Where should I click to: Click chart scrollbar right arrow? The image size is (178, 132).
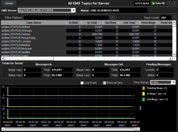pyautogui.click(x=138, y=129)
